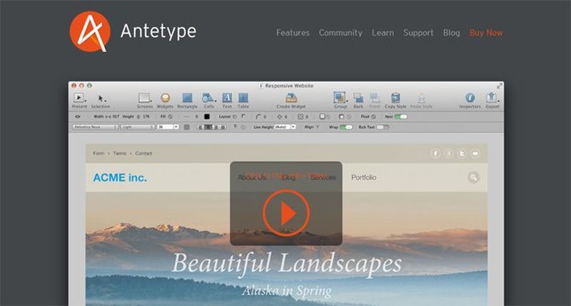This screenshot has height=306, width=571.
Task: Click the Twitter icon in ACME header
Action: point(462,153)
